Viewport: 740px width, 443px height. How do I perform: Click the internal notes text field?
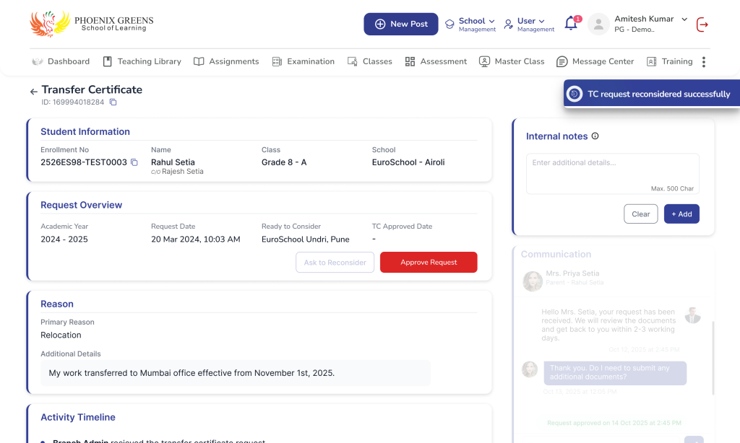[x=612, y=172]
